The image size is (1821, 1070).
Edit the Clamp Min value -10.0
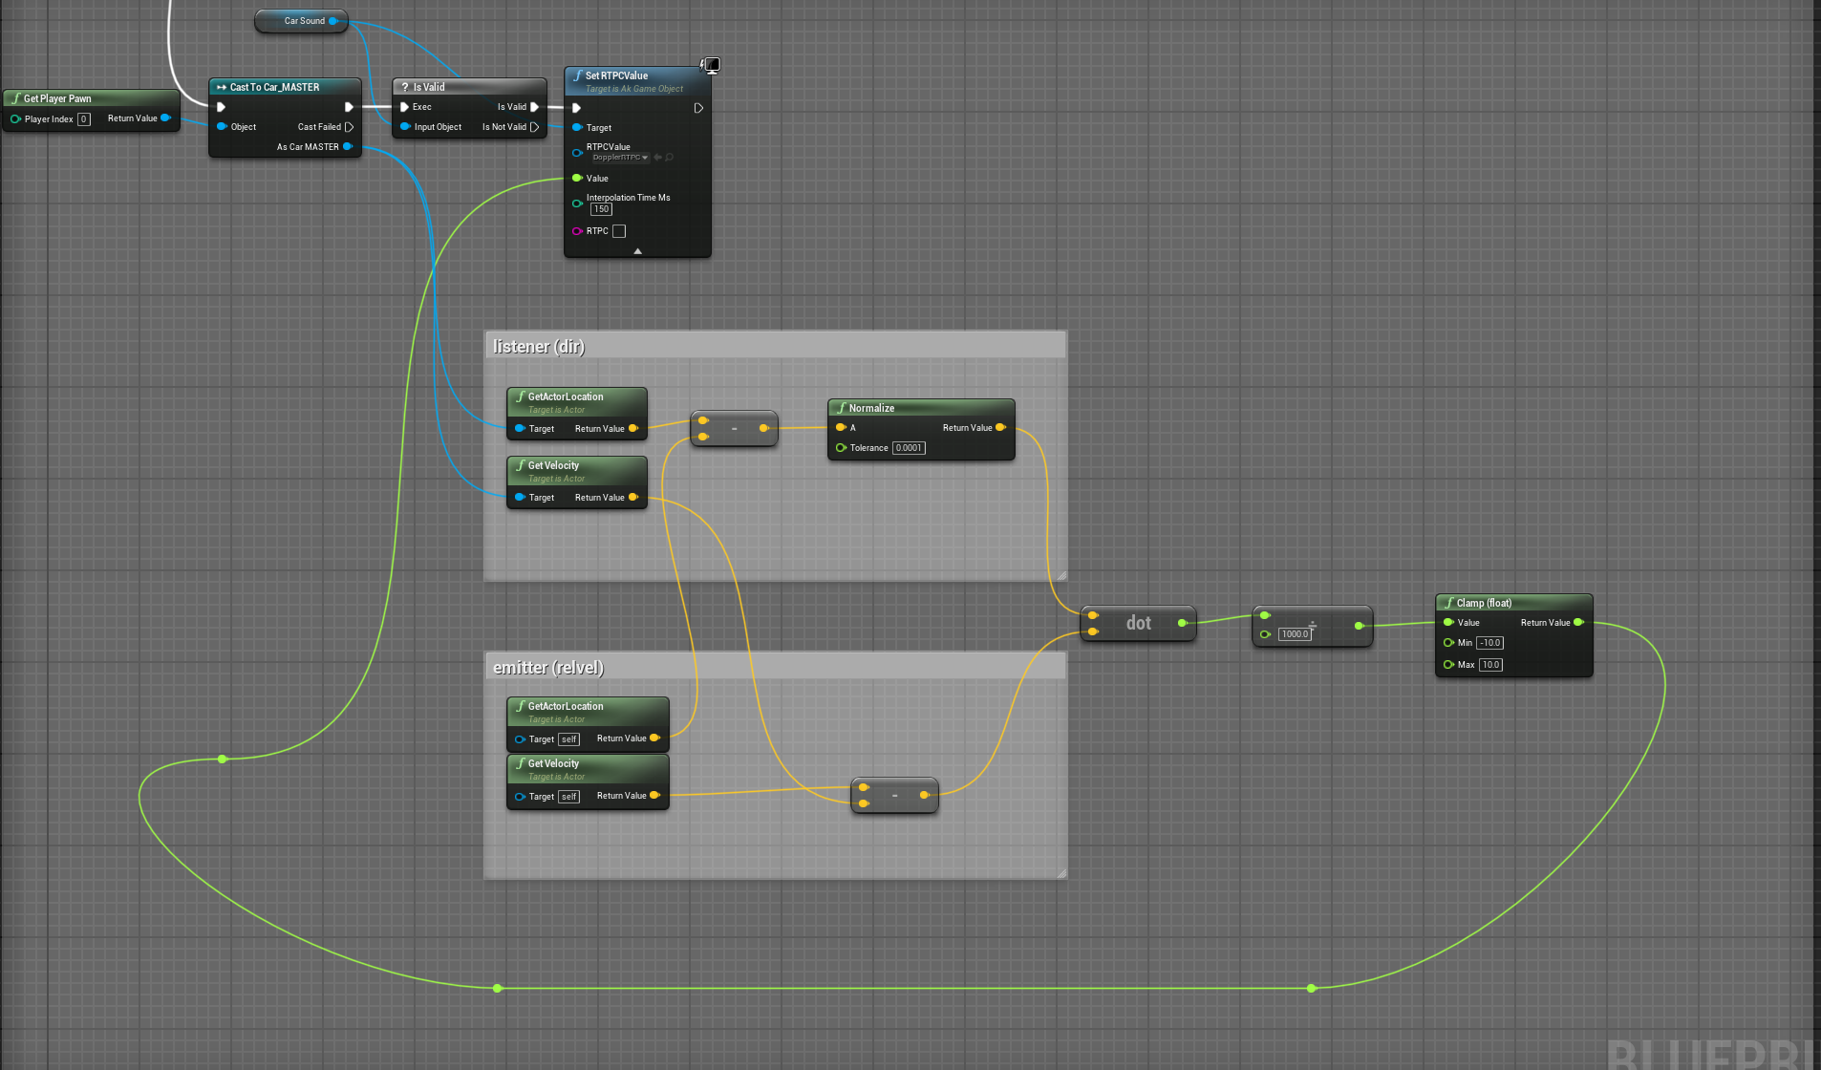(x=1489, y=643)
